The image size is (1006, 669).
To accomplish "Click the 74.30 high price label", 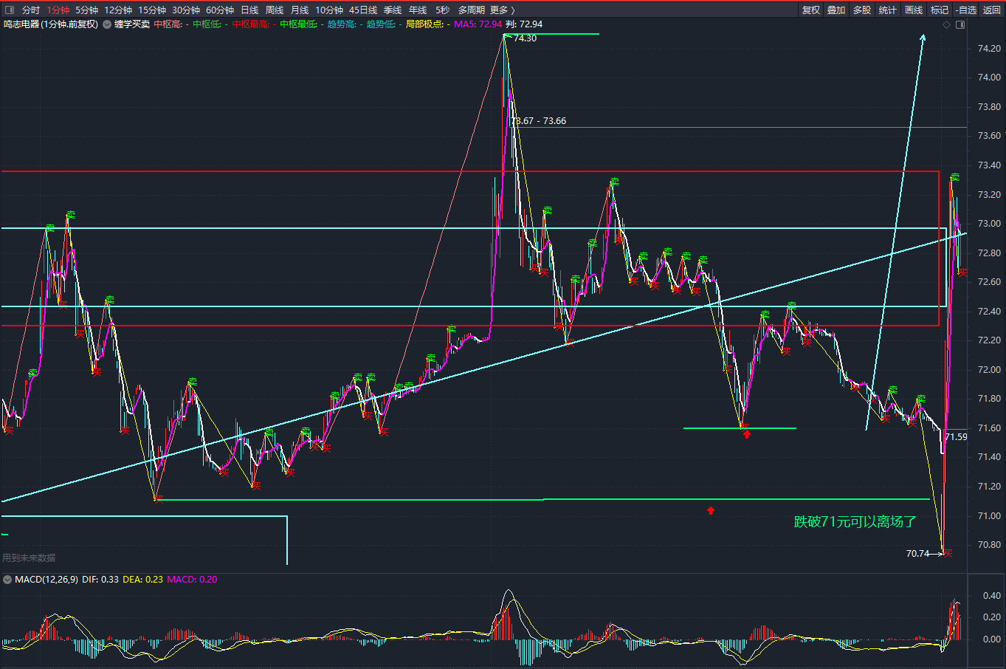I will click(x=525, y=38).
